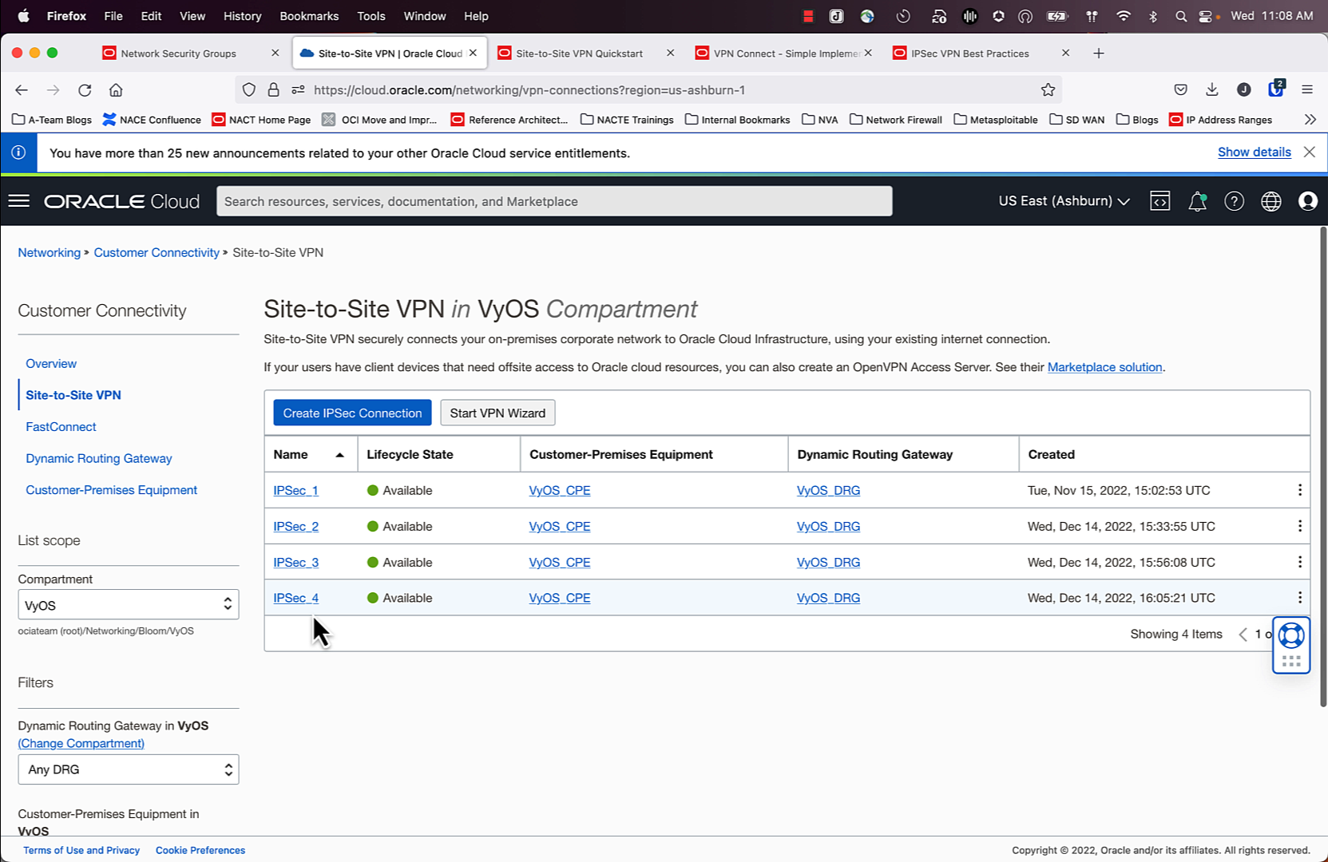This screenshot has height=862, width=1328.
Task: Open the Any DRG filter dropdown
Action: click(x=128, y=769)
